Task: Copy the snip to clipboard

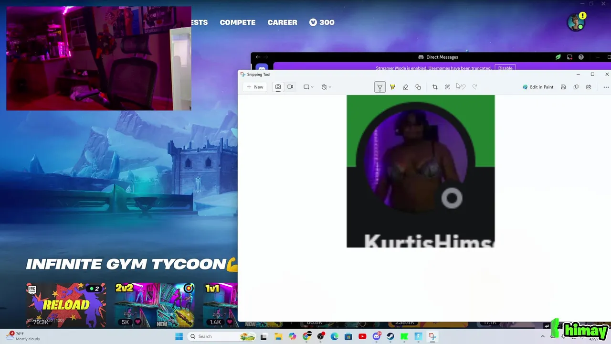Action: [576, 87]
